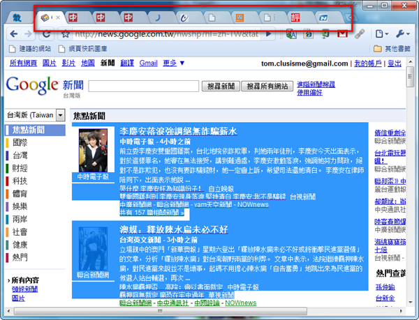The width and height of the screenshot is (419, 320).
Task: Click the Google 新聞 logo
Action: pos(45,86)
